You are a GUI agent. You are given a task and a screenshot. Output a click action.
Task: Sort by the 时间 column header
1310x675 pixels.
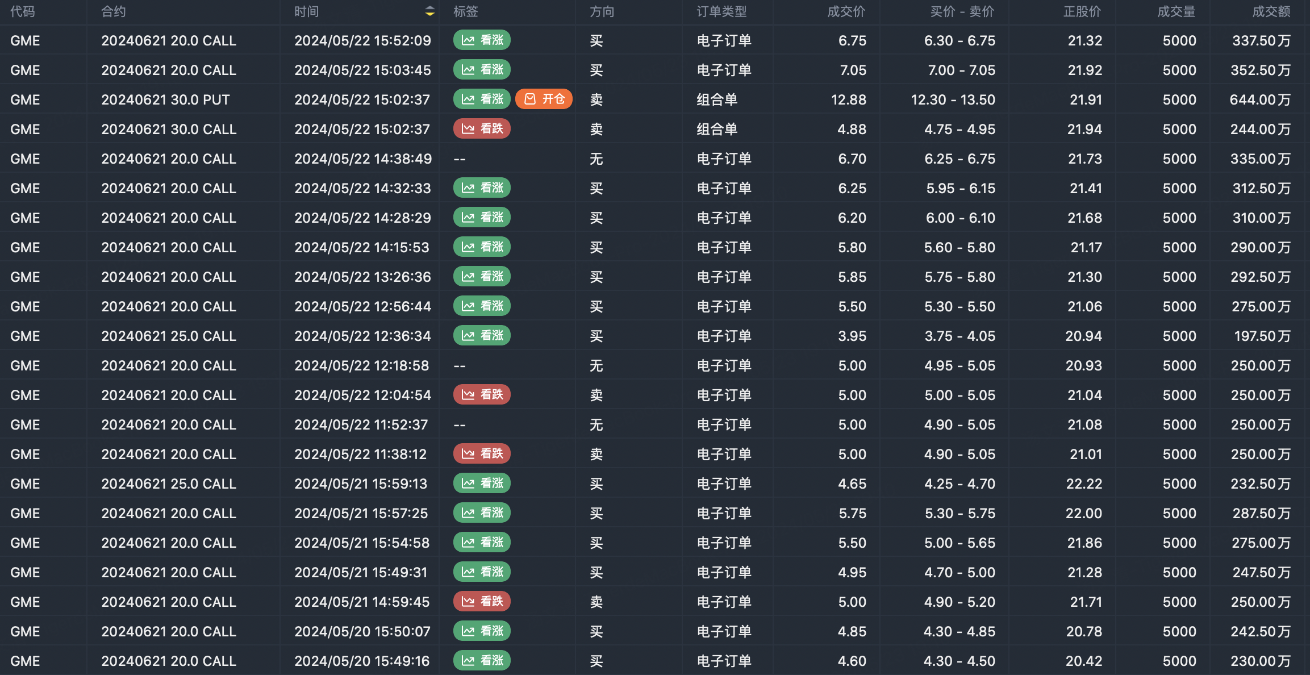point(307,11)
